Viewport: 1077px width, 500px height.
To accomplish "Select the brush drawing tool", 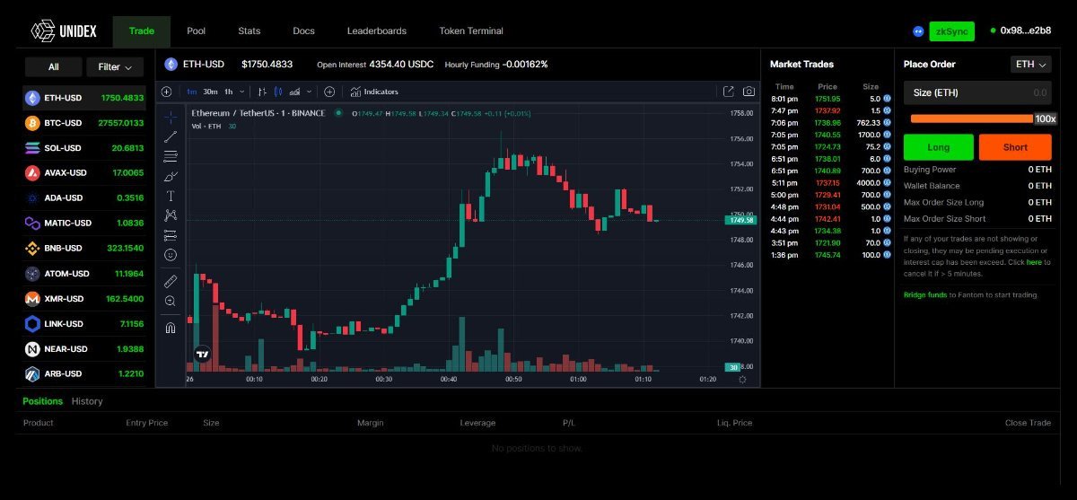I will click(x=171, y=176).
